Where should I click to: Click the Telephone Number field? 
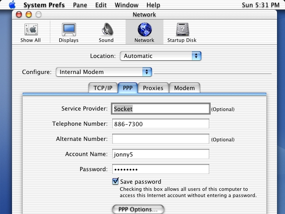[x=161, y=124]
